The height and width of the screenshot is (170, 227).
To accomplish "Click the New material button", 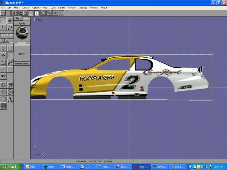I will point(22,54).
